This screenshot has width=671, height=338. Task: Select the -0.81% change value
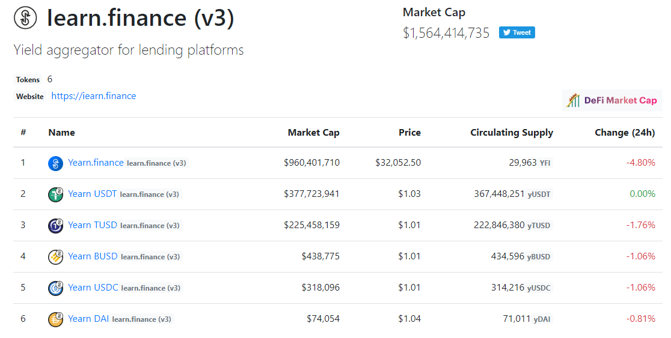click(640, 319)
